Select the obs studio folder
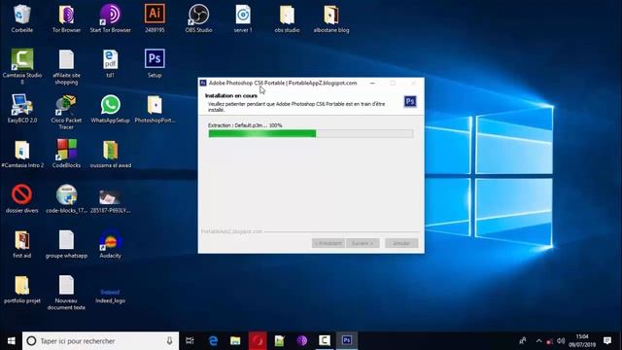The width and height of the screenshot is (622, 350). coord(287,18)
